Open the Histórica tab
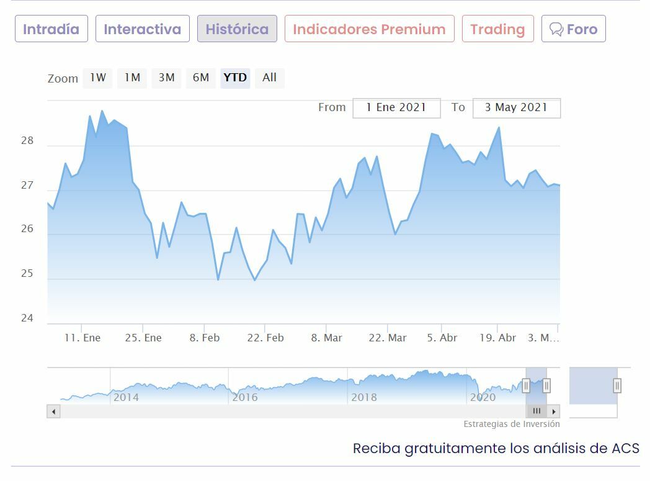 click(x=237, y=29)
